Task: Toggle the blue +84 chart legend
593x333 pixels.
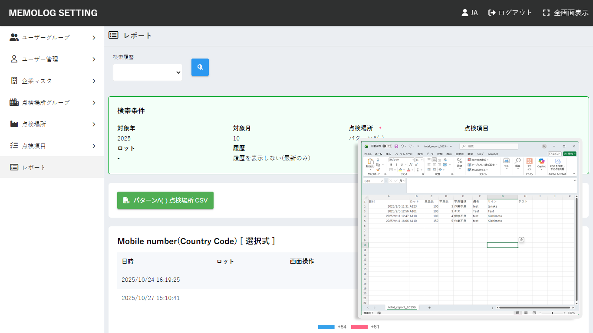Action: tap(326, 326)
